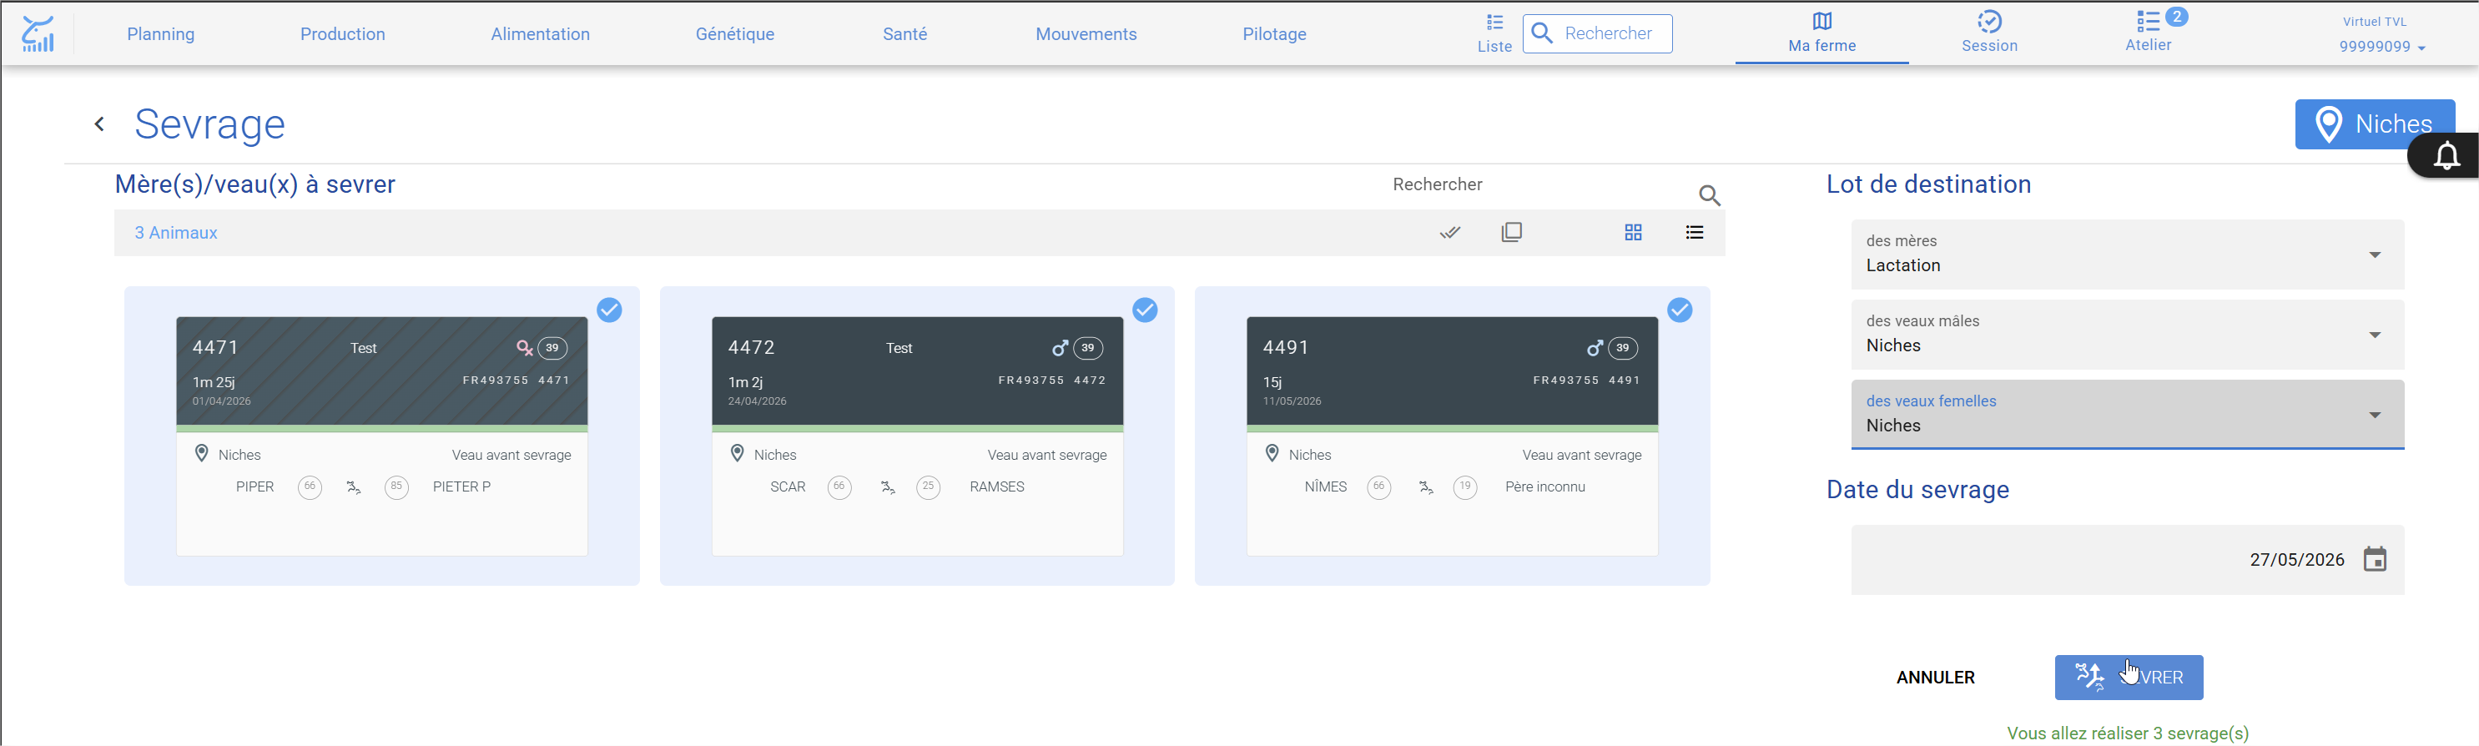Screen dimensions: 2479x746
Task: Click the notification bell icon
Action: click(2446, 155)
